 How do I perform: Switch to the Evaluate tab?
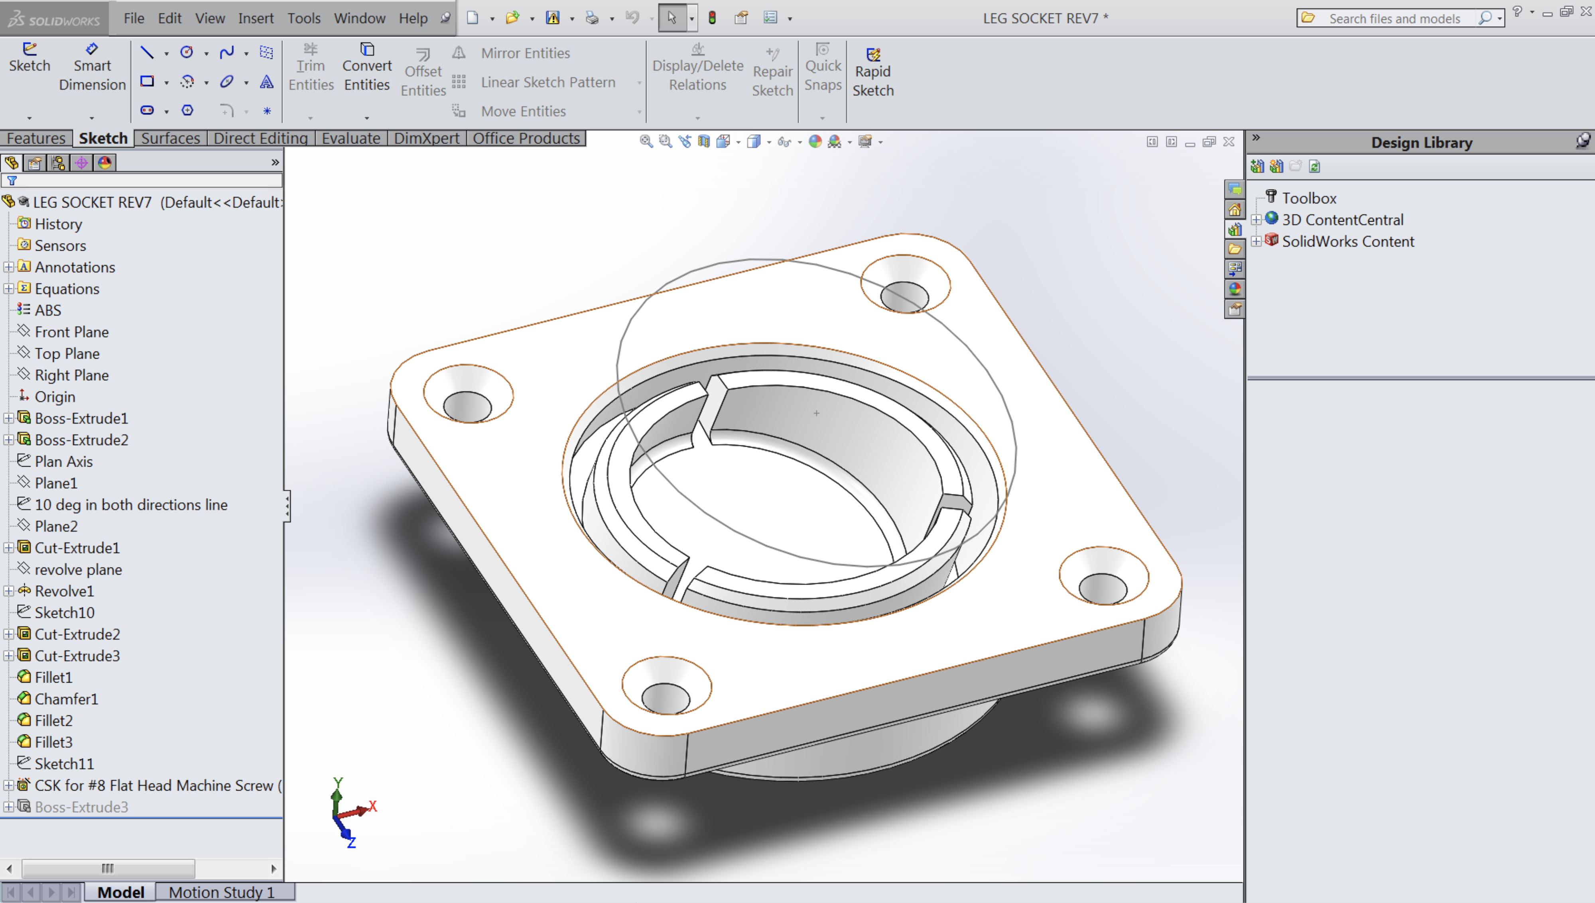(351, 138)
